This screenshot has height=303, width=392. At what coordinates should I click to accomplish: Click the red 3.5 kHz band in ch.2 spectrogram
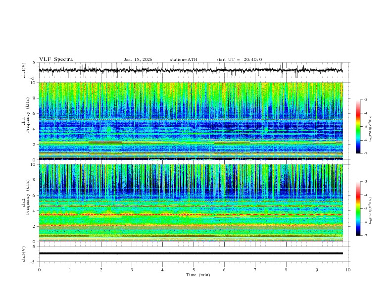(191, 214)
